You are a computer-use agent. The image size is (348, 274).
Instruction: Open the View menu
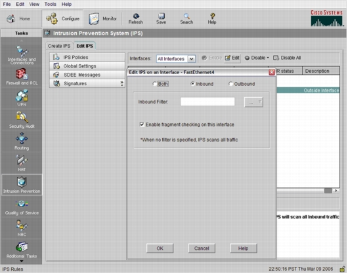(34, 4)
